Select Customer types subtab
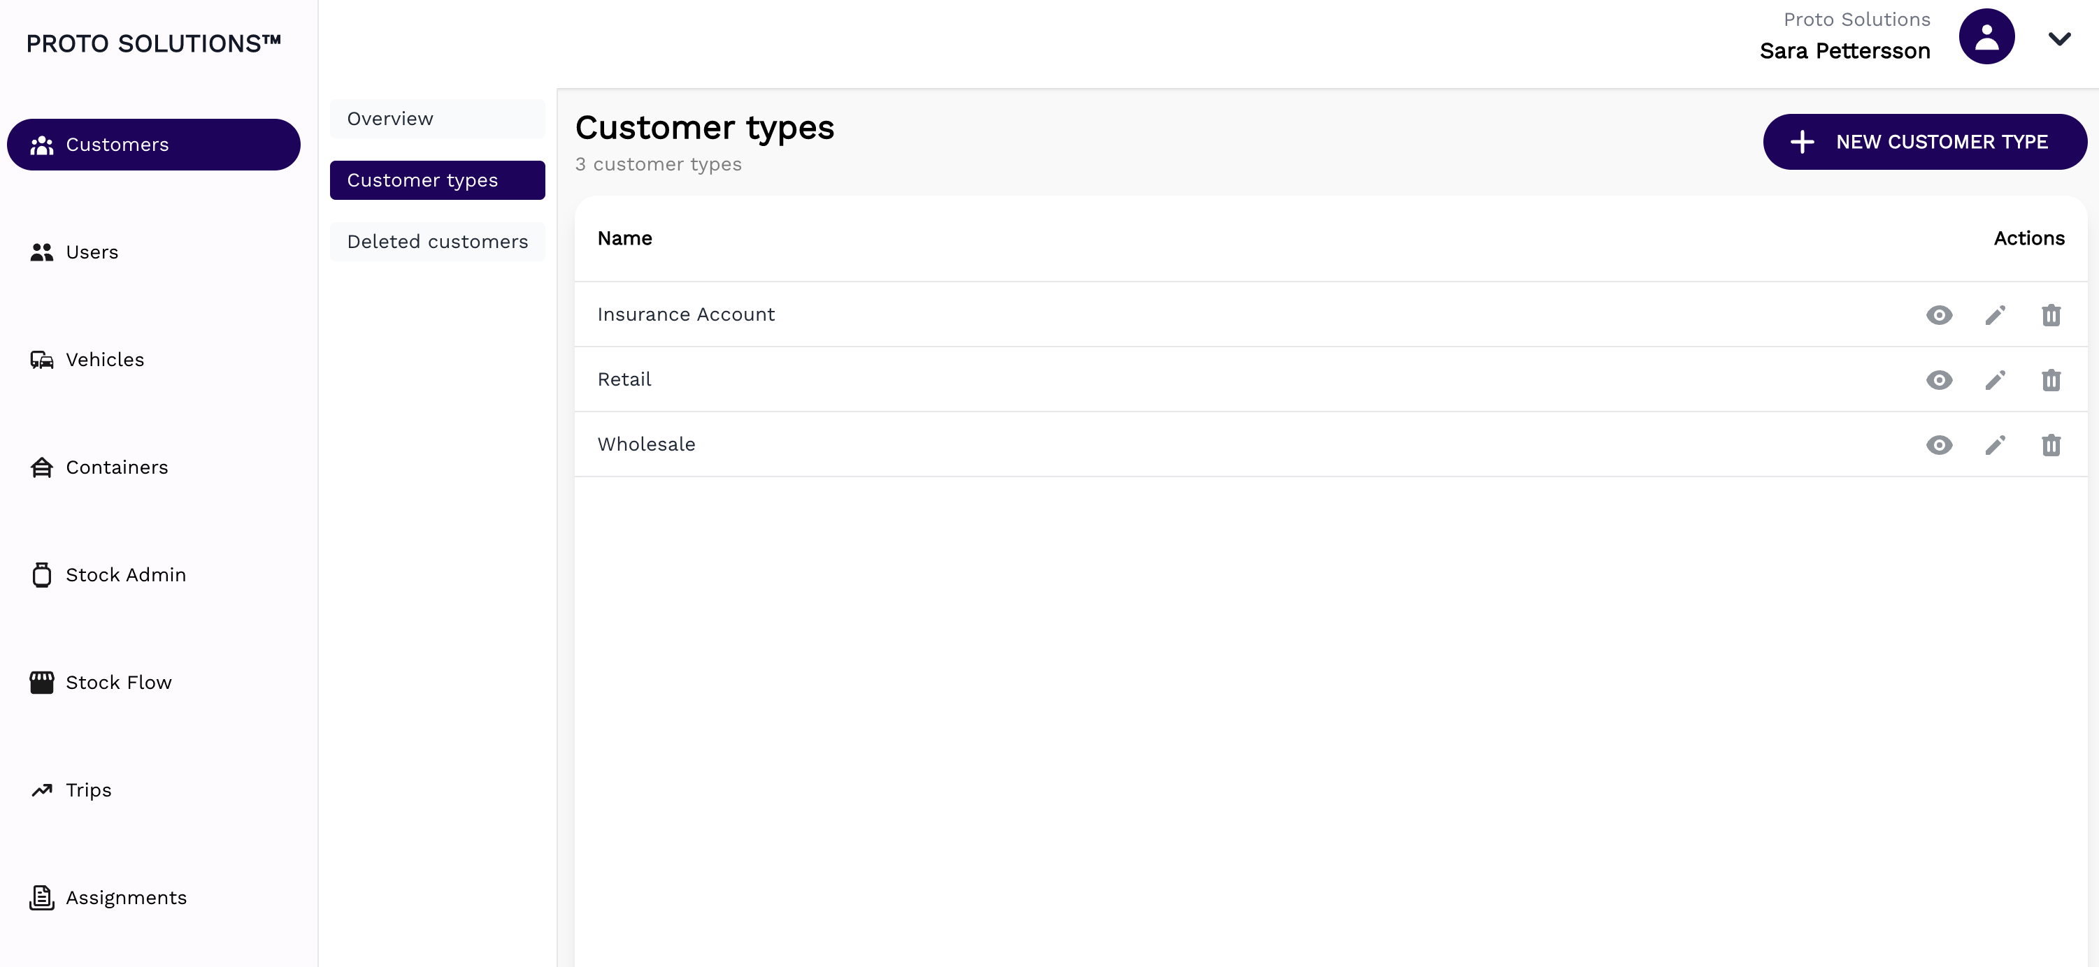The image size is (2099, 967). 437,180
